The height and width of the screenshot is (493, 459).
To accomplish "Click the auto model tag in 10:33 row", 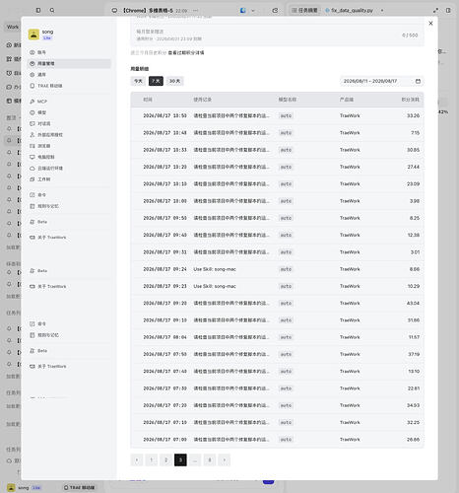I will point(286,150).
